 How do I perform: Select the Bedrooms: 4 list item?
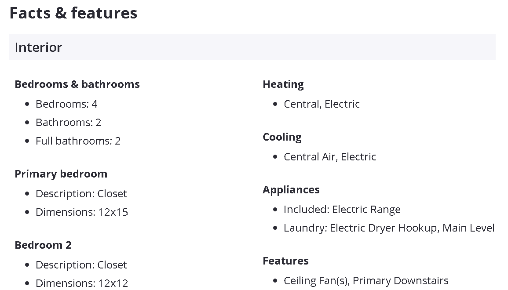66,104
